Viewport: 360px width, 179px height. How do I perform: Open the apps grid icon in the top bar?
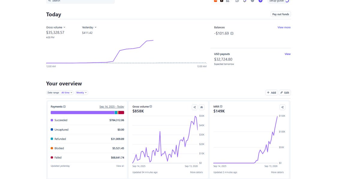click(x=228, y=1)
